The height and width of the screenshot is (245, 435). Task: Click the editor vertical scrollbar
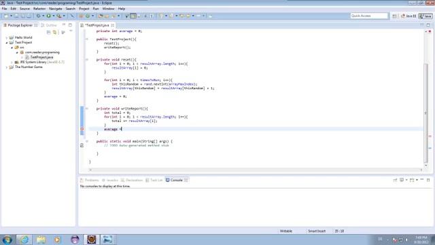[x=426, y=113]
